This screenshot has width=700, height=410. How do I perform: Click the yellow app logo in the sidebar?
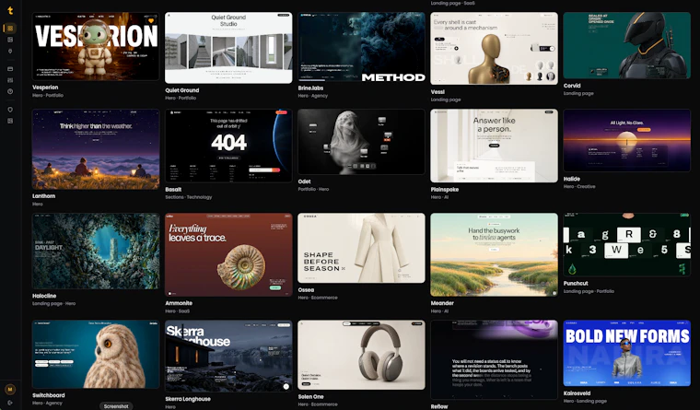tap(10, 10)
